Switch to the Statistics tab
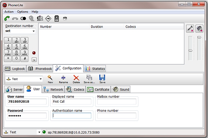This screenshot has width=208, height=138. point(95,69)
